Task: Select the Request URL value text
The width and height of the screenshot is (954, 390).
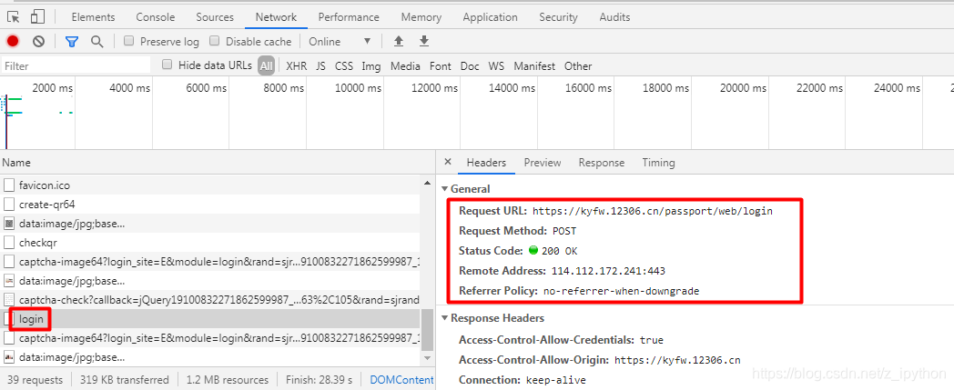Action: click(652, 212)
